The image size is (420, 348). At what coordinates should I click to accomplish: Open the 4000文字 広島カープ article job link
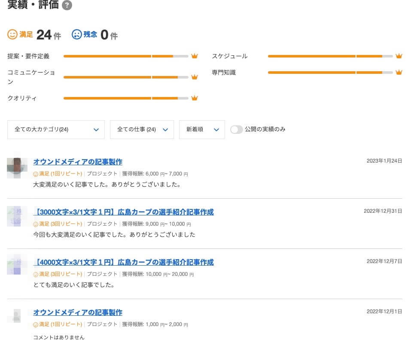click(x=123, y=262)
